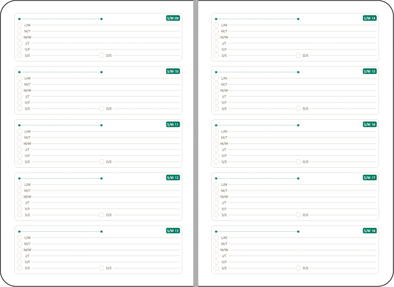394x287 pixels.
Task: Mark the D/S circle in week 12
Action: tap(102, 215)
